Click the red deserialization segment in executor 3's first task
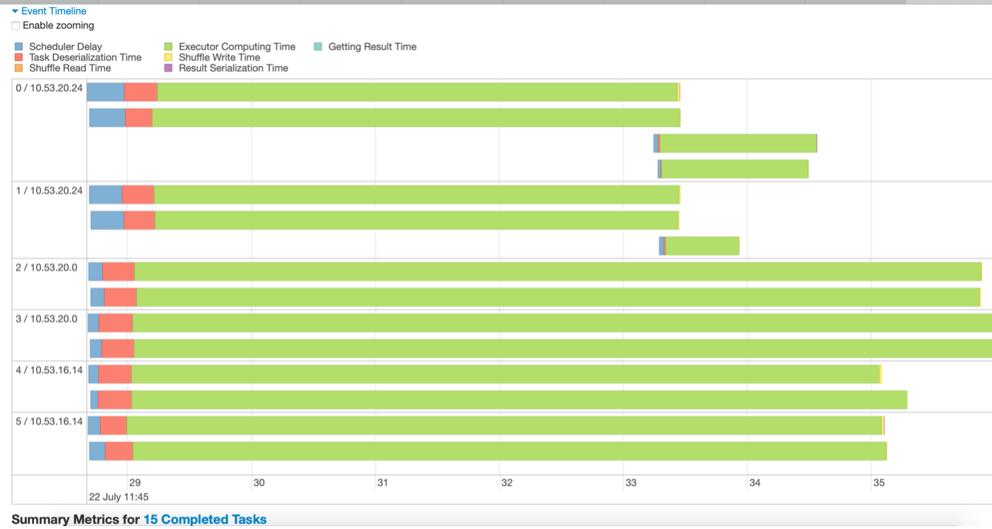992x529 pixels. pos(116,323)
